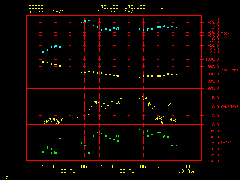Click the longitude 170.16E text
This screenshot has height=180, width=240.
click(x=138, y=7)
